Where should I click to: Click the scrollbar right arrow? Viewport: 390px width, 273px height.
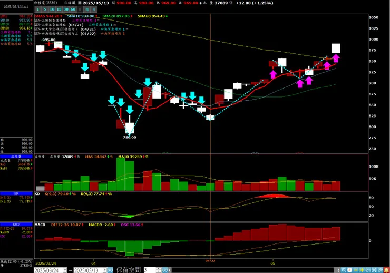tap(338, 270)
